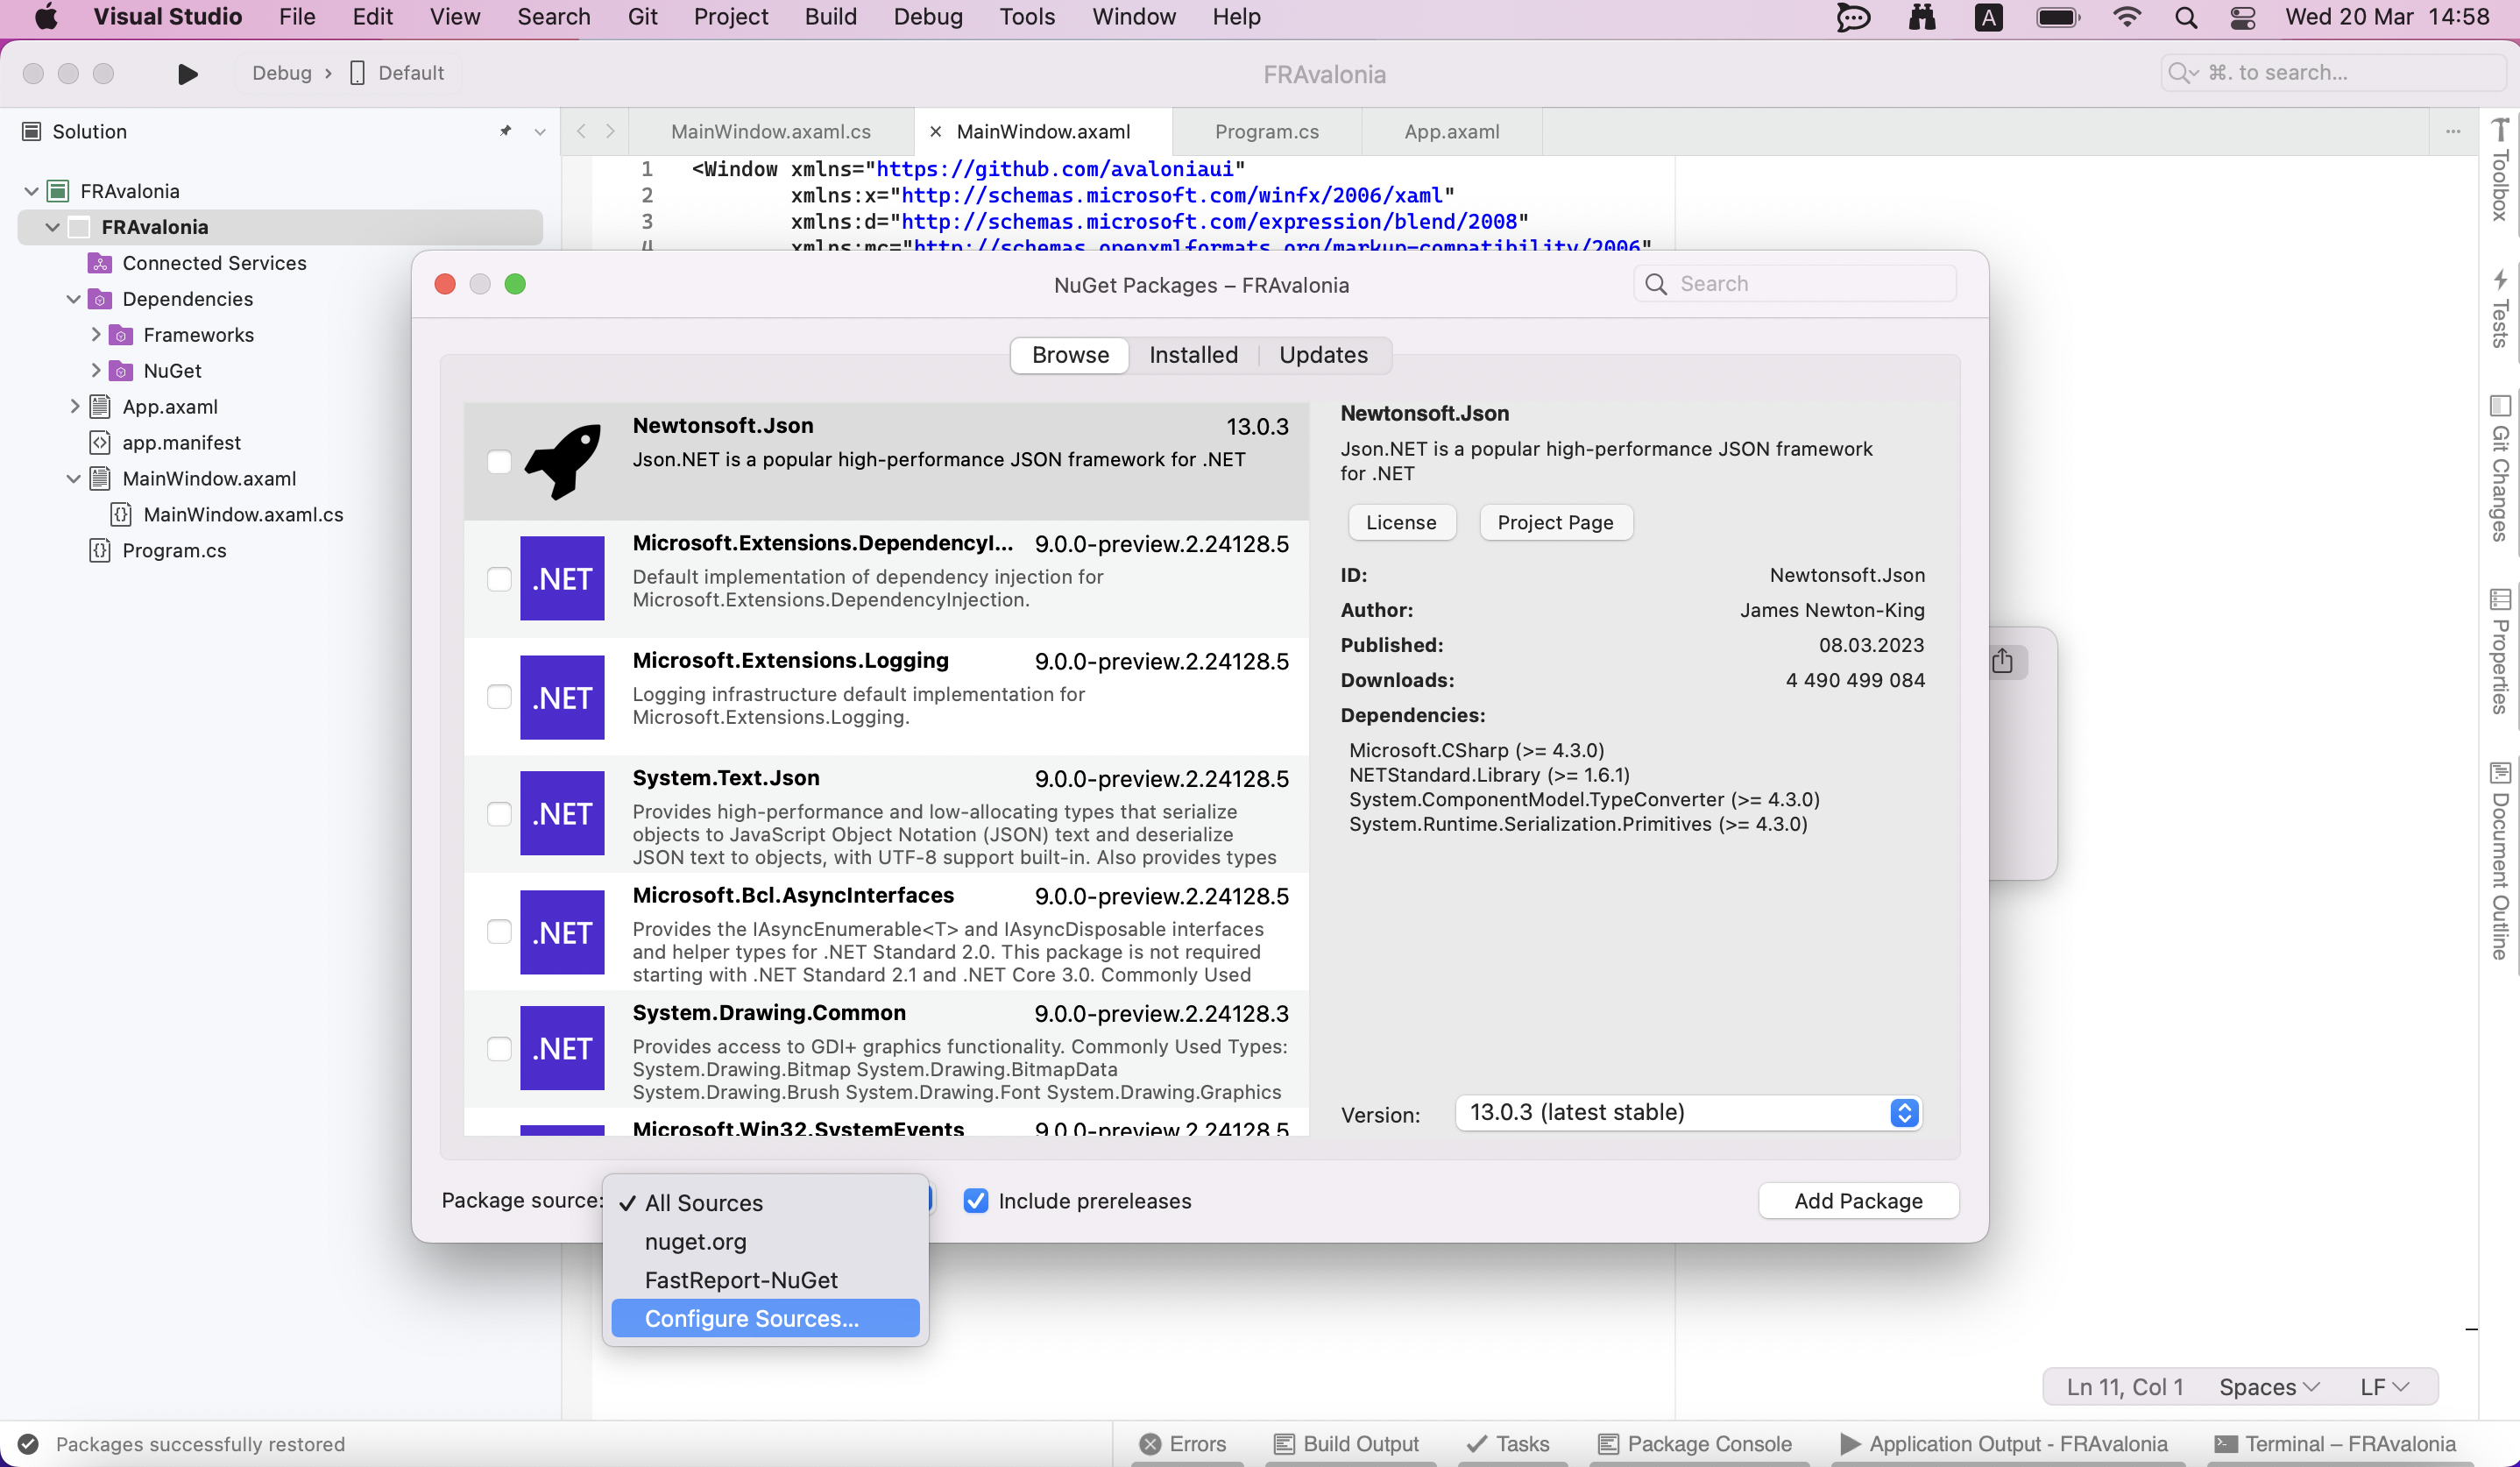Open the Solution pad options chevron
Screen dimensions: 2520x1467
click(x=540, y=131)
